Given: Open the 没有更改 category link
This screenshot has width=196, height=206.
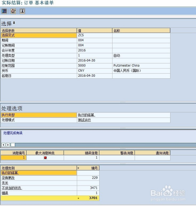Looking at the screenshot, I should 8,178.
